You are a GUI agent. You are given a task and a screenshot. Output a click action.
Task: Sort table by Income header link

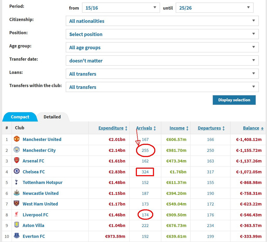[177, 128]
